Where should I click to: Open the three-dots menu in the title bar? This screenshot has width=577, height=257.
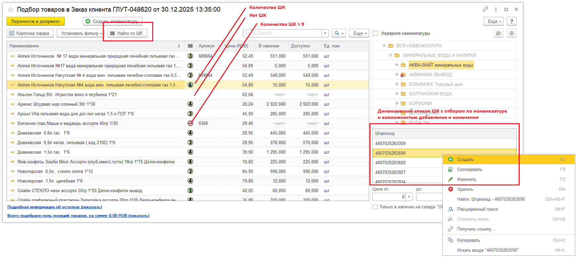click(496, 9)
